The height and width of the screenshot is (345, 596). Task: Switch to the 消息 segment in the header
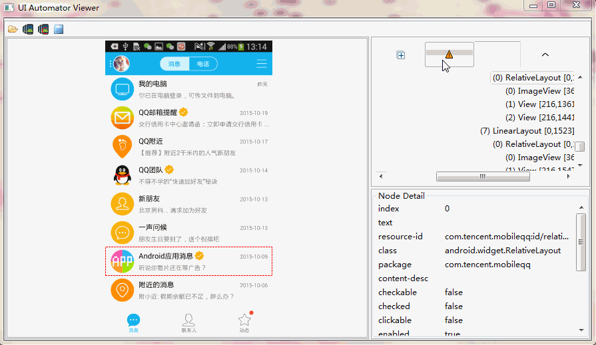[x=174, y=64]
